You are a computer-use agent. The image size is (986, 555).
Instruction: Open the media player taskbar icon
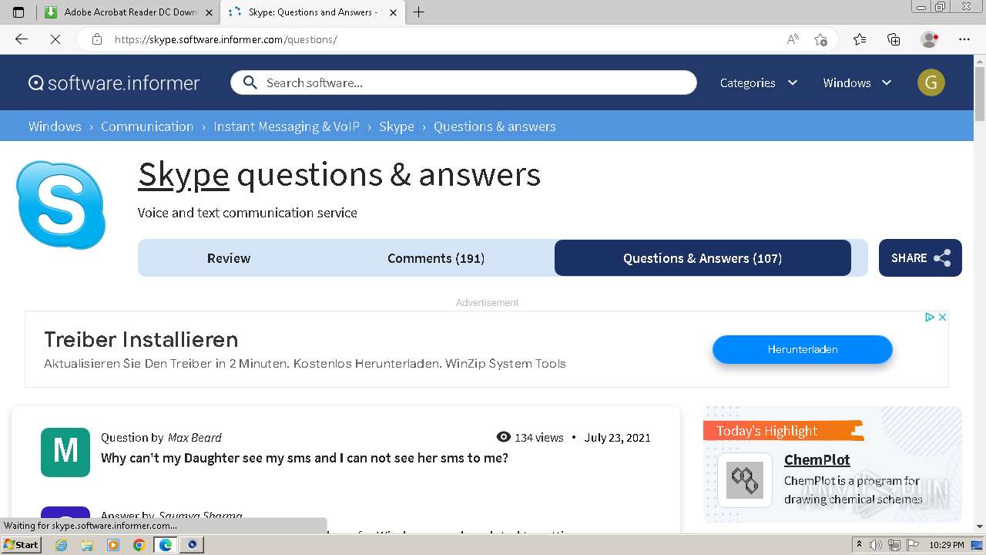point(113,545)
